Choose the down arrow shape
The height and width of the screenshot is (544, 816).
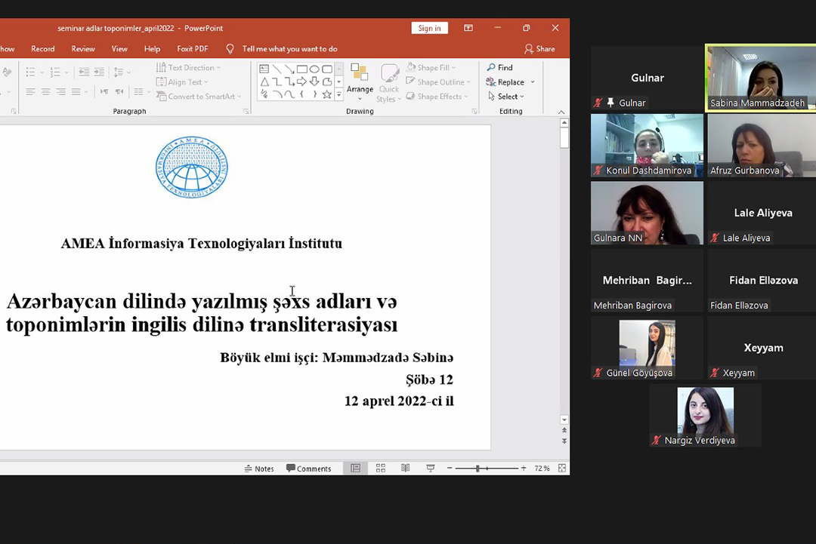tap(314, 81)
